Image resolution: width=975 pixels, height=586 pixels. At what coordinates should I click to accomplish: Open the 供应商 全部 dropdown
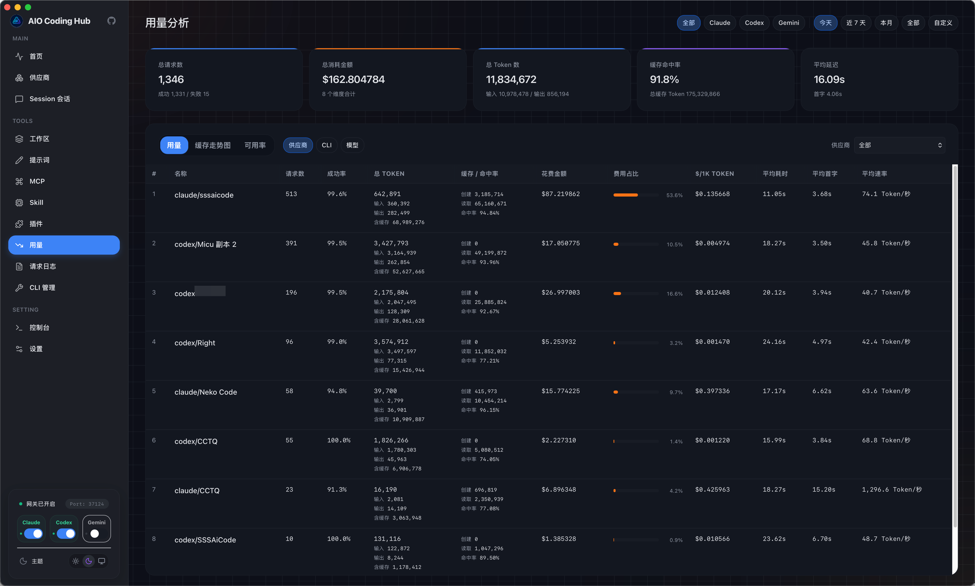point(900,145)
